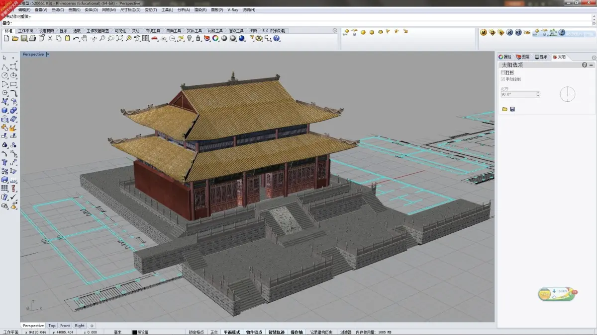
Task: Switch to the 实体工具 toolbar tab
Action: pos(195,31)
